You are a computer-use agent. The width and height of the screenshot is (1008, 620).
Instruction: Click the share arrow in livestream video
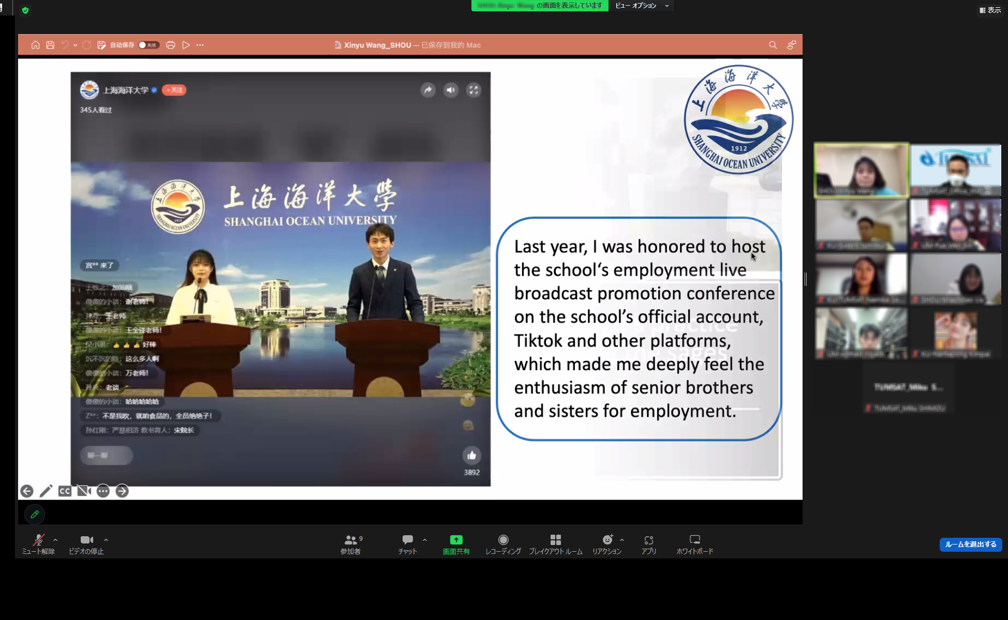tap(428, 90)
